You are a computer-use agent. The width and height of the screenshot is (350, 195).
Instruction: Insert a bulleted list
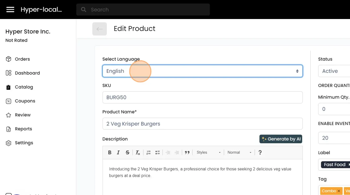157,152
